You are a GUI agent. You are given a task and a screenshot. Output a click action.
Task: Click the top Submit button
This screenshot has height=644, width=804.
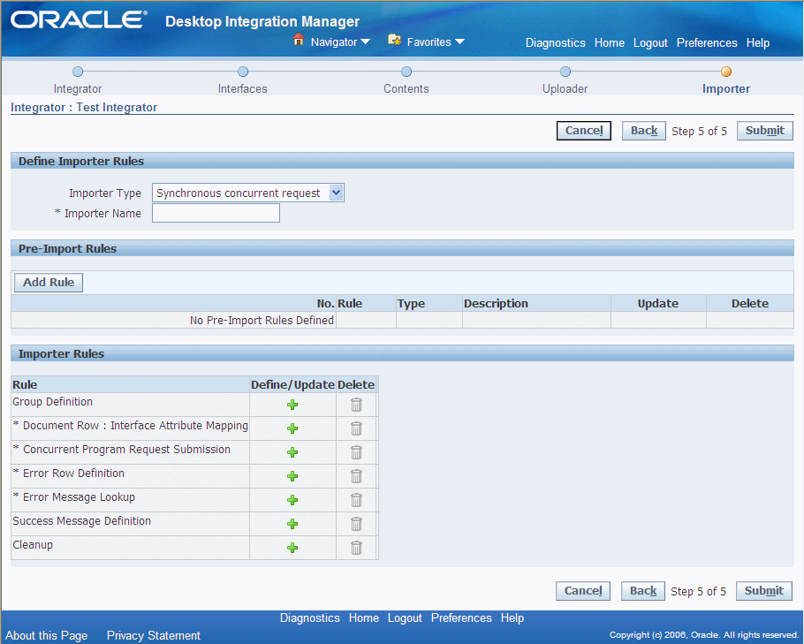click(x=765, y=131)
